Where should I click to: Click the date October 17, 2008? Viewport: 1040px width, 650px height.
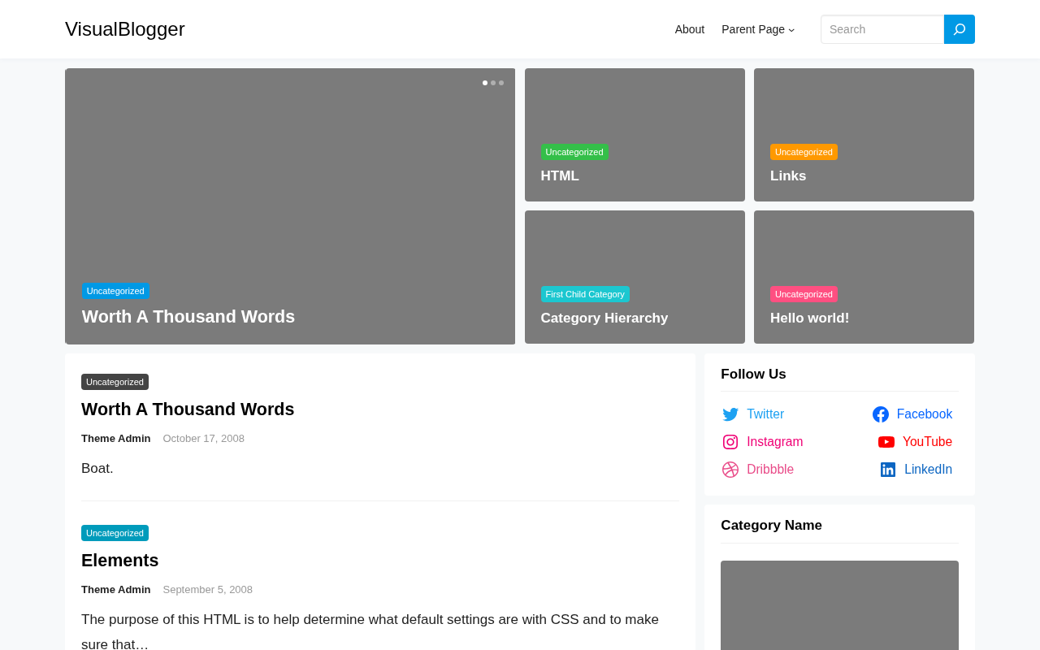[x=204, y=439]
